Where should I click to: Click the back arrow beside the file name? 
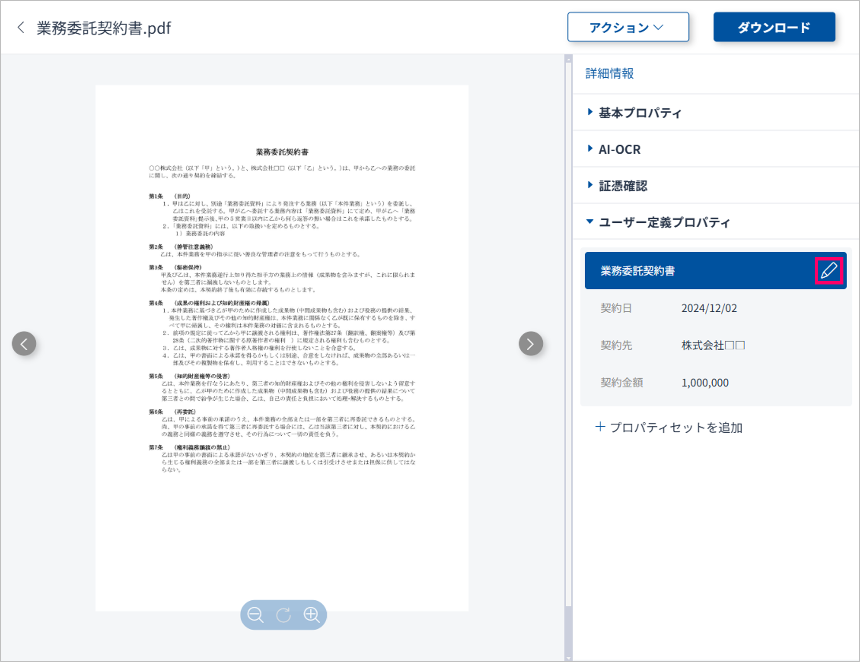21,27
